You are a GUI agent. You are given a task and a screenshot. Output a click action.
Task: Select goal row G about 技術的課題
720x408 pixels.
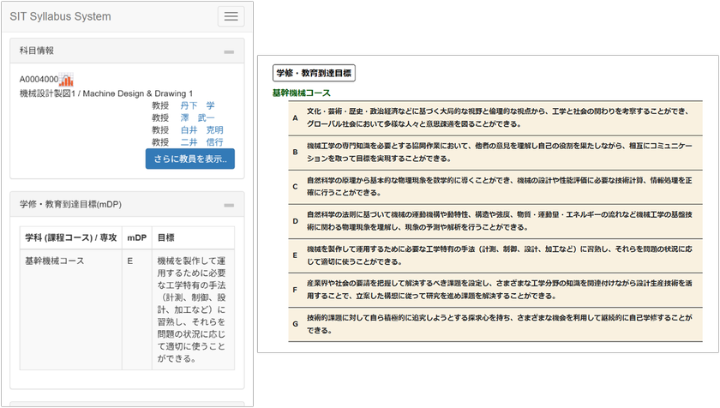point(495,324)
